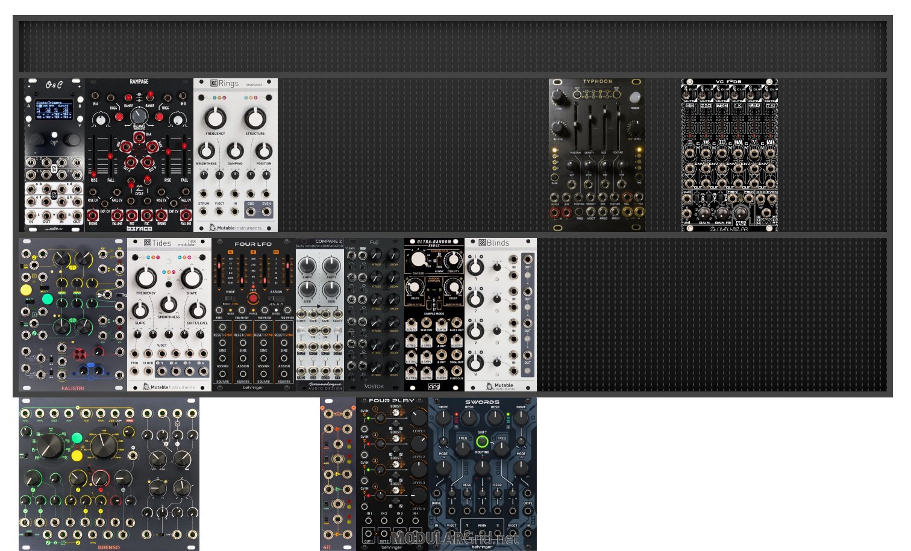Image resolution: width=911 pixels, height=551 pixels.
Task: Adjust the Rings Structure knob
Action: [x=255, y=119]
